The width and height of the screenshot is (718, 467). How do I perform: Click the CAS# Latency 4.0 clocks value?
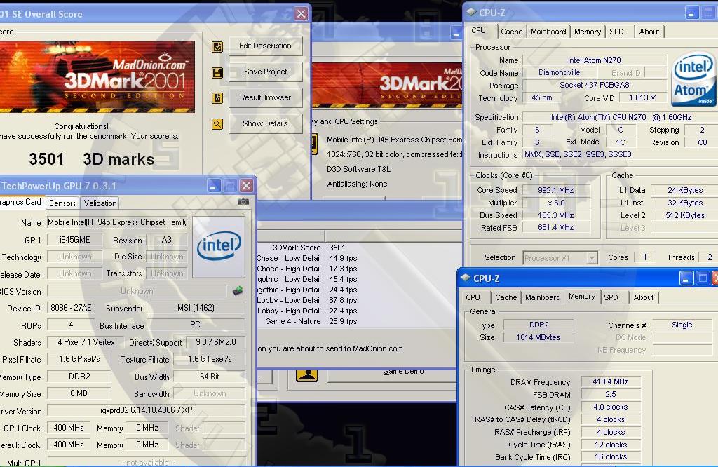coord(611,407)
